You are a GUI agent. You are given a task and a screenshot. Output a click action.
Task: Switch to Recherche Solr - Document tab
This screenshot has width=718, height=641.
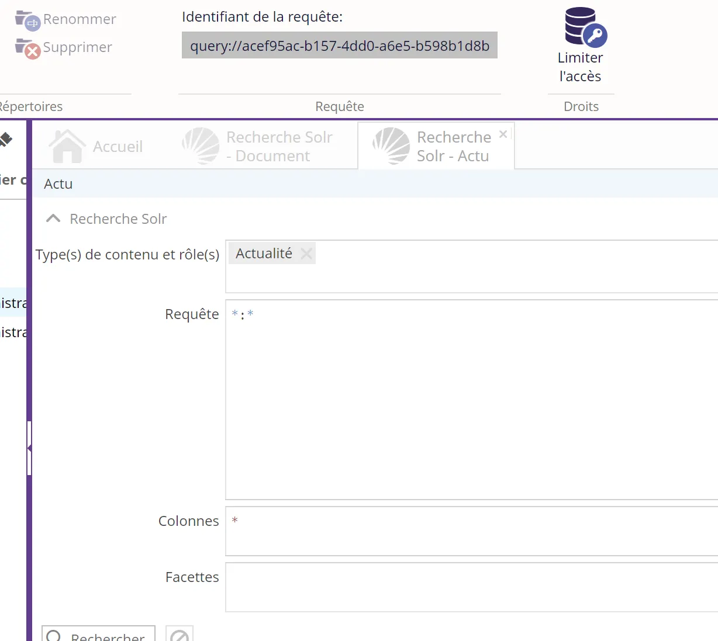[258, 146]
